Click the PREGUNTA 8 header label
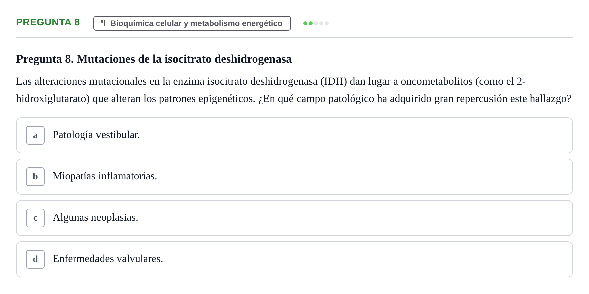Screen dimensions: 589x294 pyautogui.click(x=48, y=22)
